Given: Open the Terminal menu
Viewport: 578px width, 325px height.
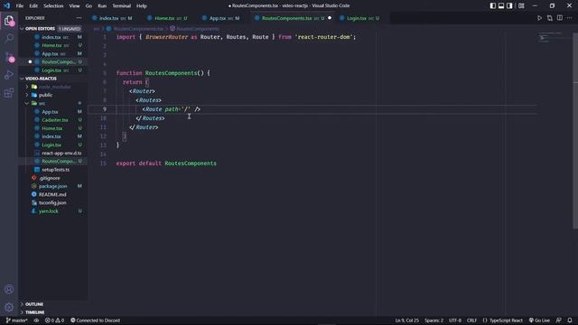Looking at the screenshot, I should coord(122,6).
